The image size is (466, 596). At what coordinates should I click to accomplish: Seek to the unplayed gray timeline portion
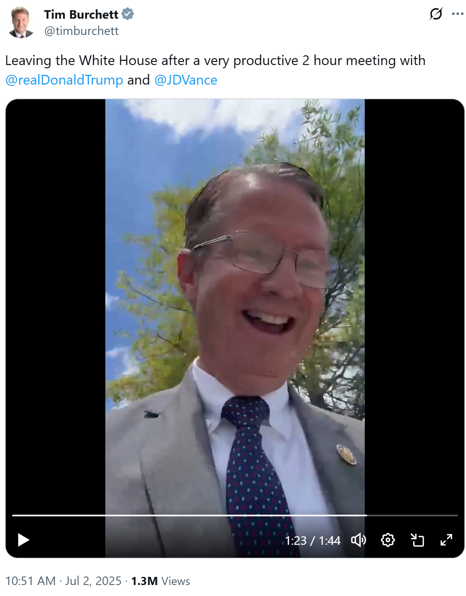tap(412, 515)
